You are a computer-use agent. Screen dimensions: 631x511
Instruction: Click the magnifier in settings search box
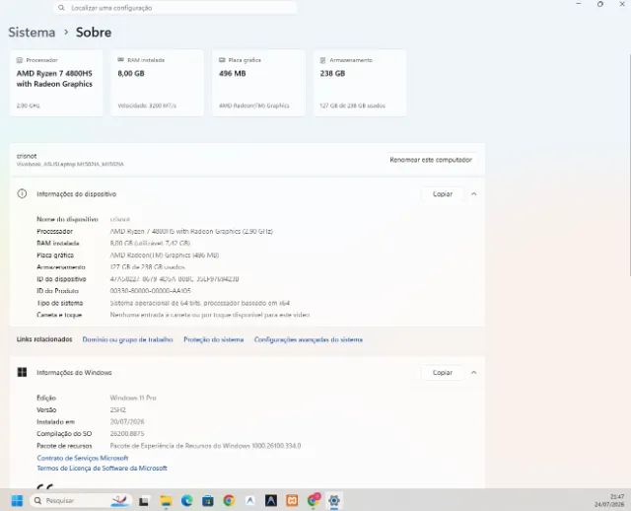pos(61,8)
